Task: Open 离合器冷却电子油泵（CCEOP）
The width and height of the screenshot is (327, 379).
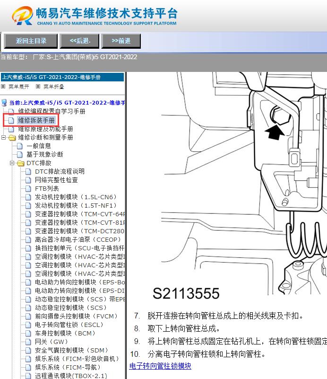Action: [78, 239]
